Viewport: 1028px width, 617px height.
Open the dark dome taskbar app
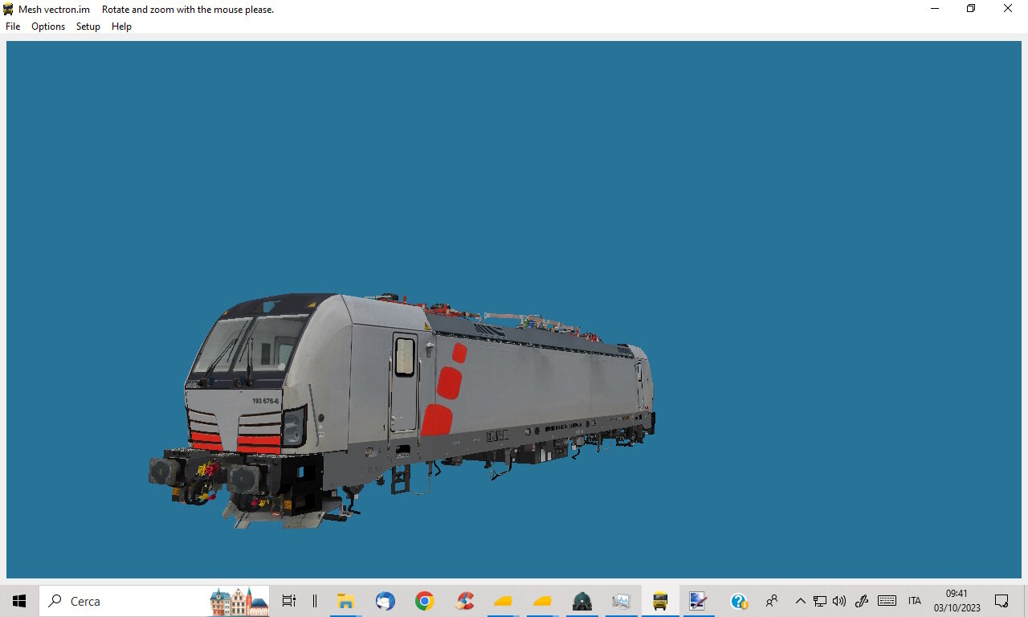pyautogui.click(x=582, y=601)
